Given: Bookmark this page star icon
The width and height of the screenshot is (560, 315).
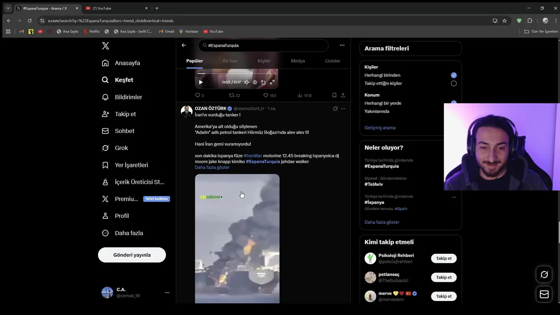Looking at the screenshot, I should (504, 21).
